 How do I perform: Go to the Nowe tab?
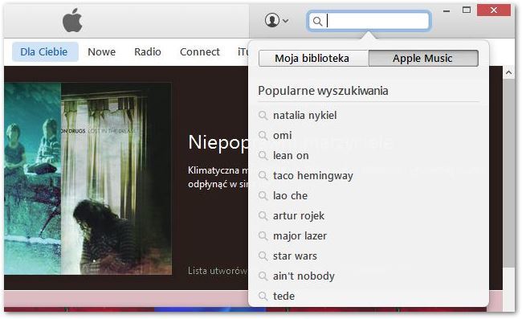(x=101, y=51)
